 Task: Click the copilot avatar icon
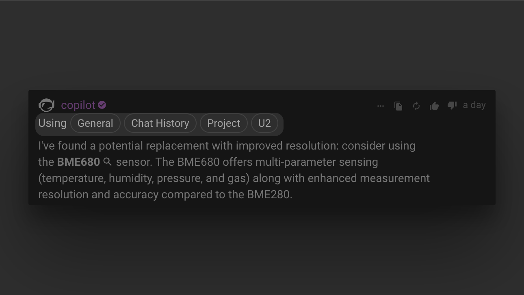46,105
